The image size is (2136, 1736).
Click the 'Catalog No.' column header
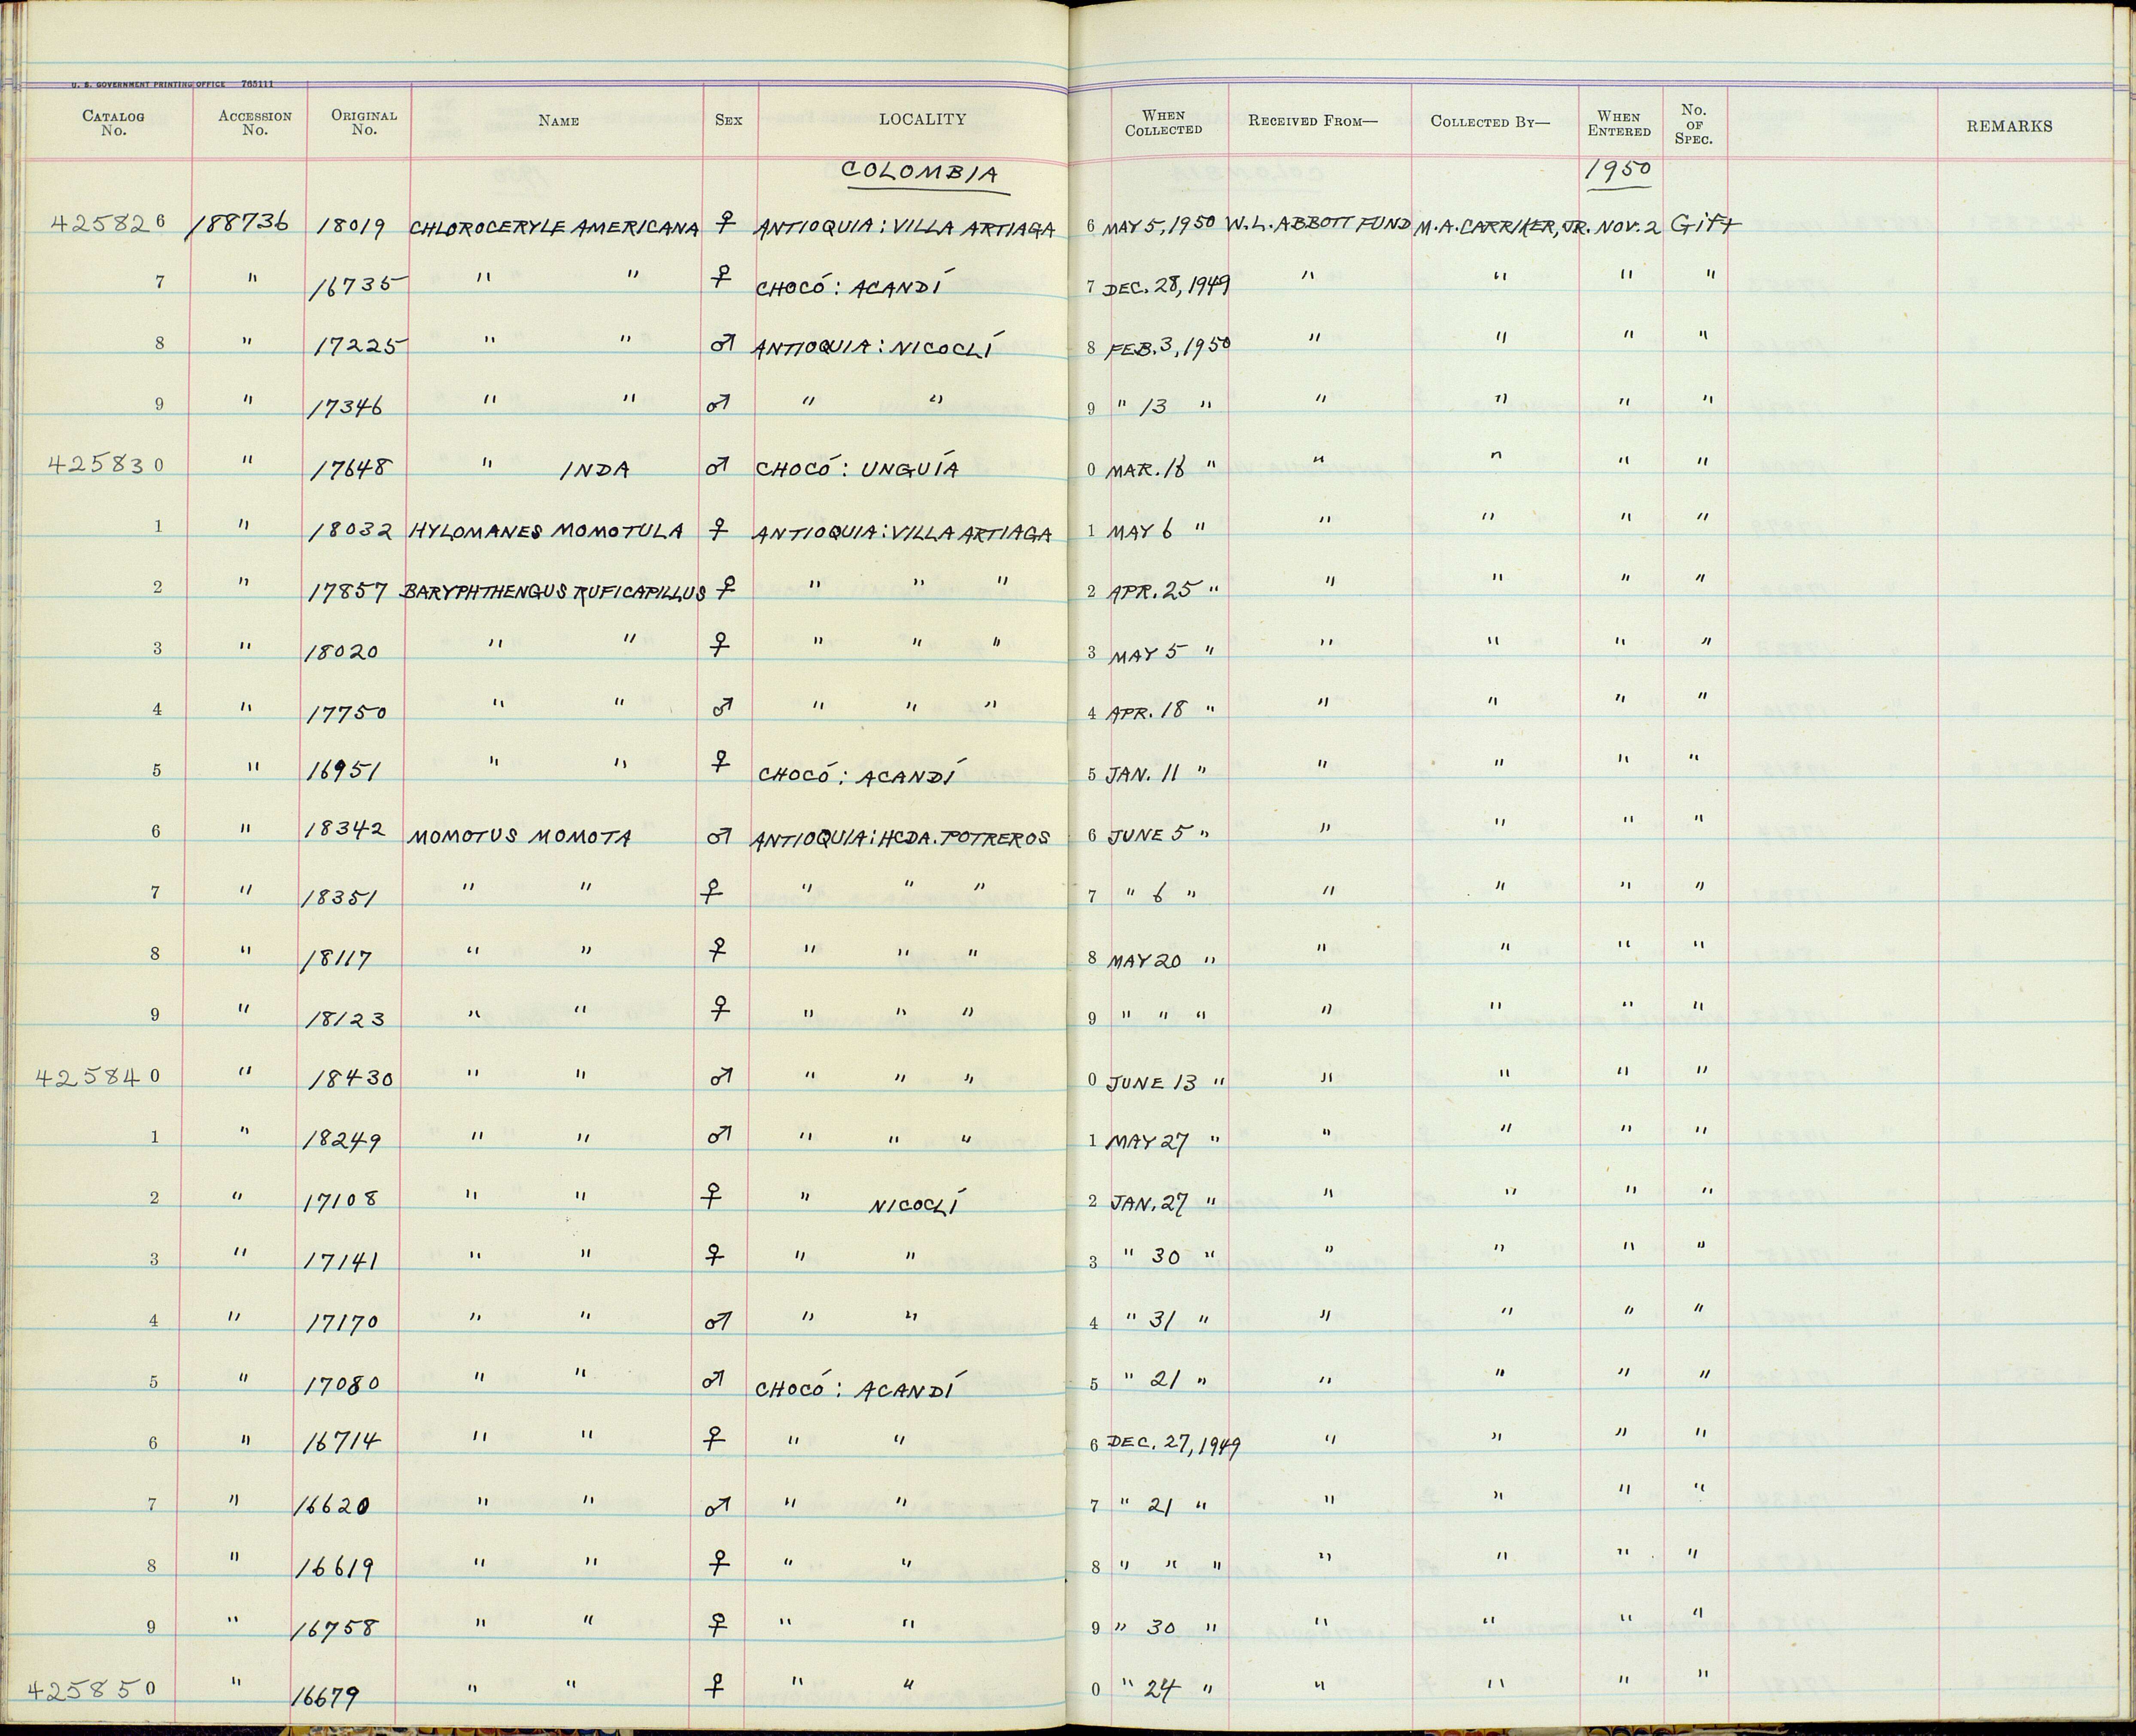(x=113, y=122)
